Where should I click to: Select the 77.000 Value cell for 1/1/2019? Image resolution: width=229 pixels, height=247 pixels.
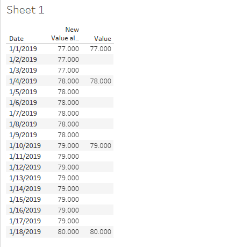click(101, 49)
